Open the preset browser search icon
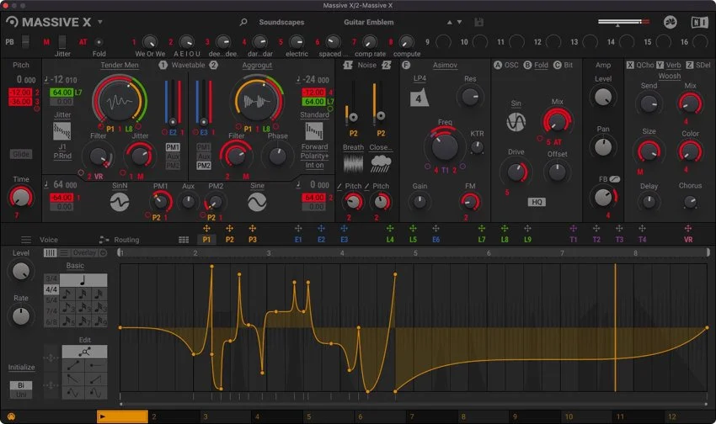The width and height of the screenshot is (716, 424). 243,22
